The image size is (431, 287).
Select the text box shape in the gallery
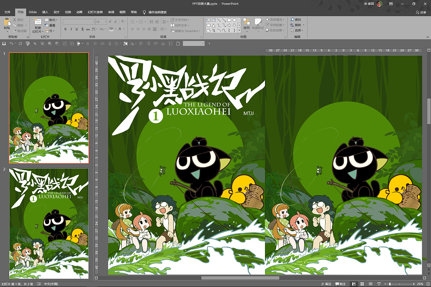[x=208, y=20]
